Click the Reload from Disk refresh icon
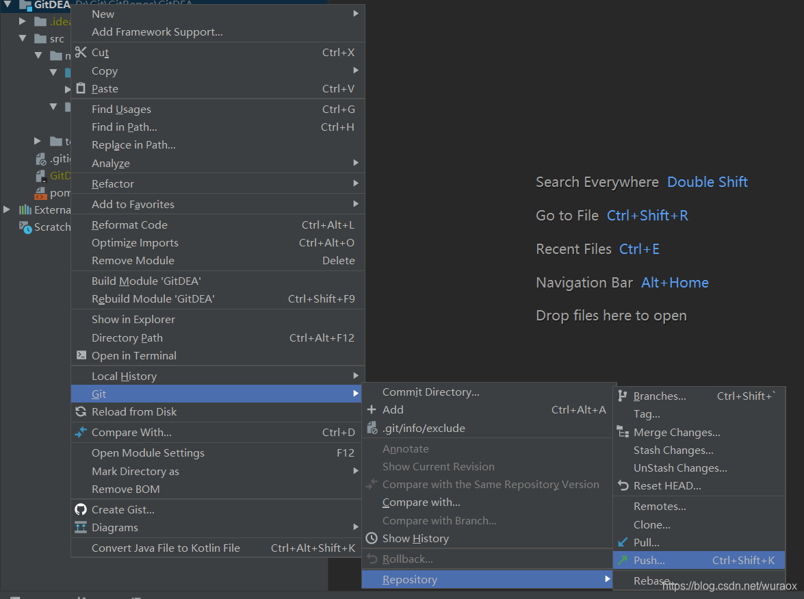This screenshot has width=804, height=599. 81,411
